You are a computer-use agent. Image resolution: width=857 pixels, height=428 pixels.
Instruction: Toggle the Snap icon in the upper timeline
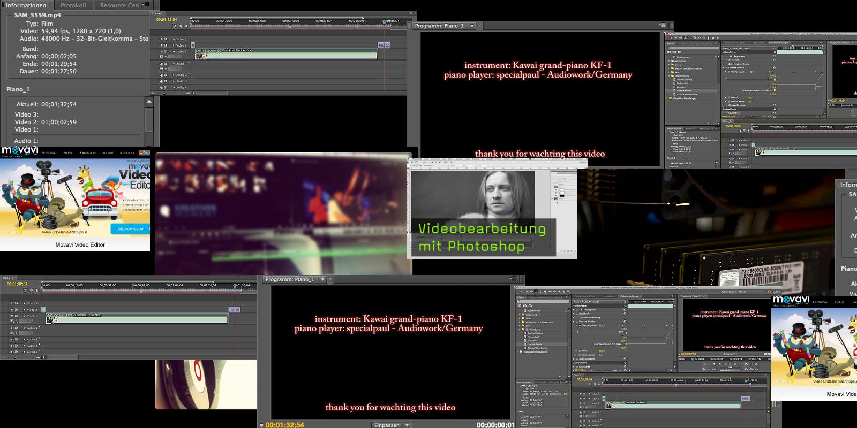175,26
